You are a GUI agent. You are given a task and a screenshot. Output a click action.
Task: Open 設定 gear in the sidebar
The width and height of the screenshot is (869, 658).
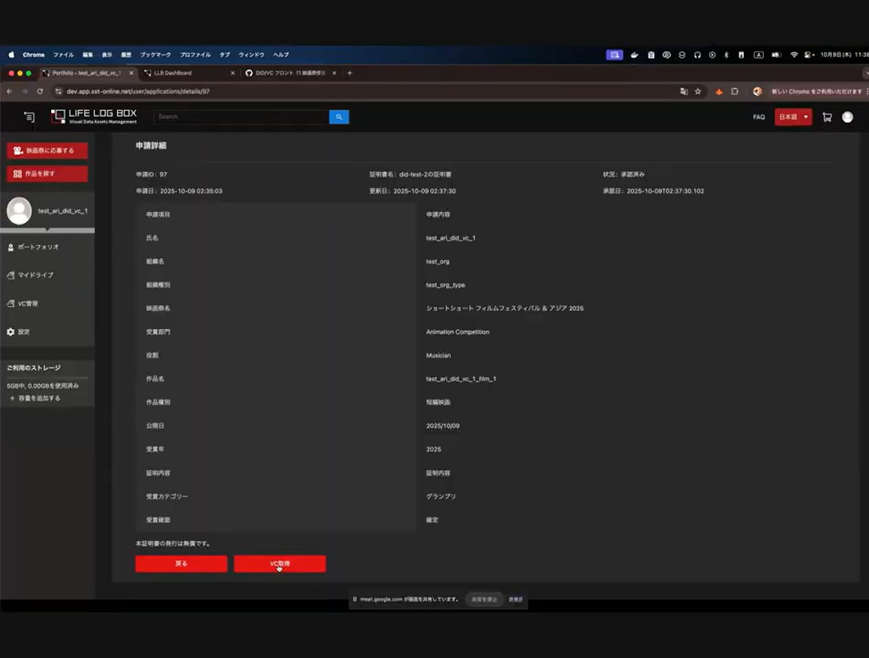pyautogui.click(x=18, y=331)
